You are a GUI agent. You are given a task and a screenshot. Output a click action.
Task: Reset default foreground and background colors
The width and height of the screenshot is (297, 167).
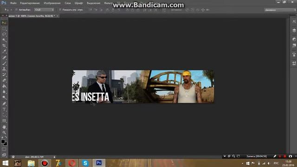2,137
